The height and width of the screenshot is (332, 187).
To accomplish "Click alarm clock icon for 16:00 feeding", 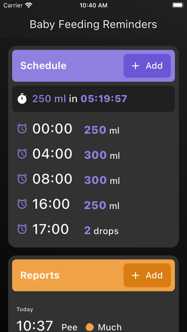I will pos(22,204).
